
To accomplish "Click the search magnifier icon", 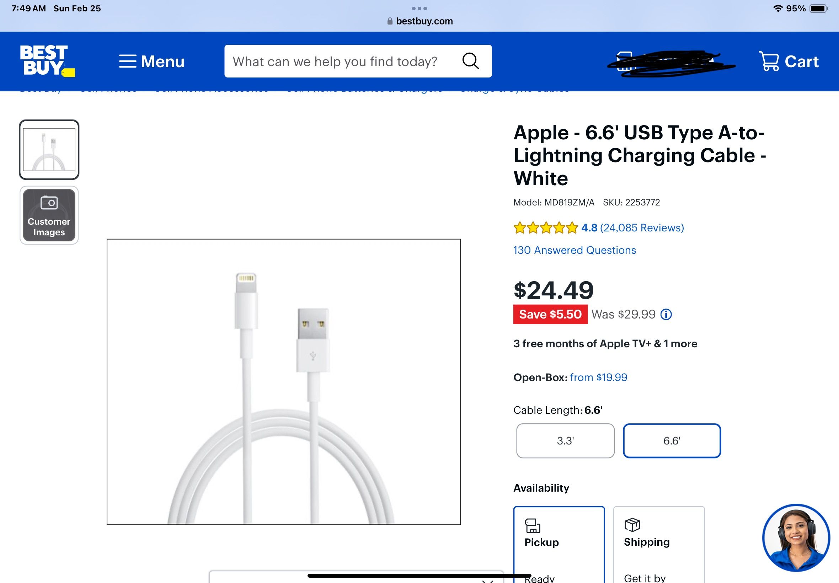I will 470,61.
